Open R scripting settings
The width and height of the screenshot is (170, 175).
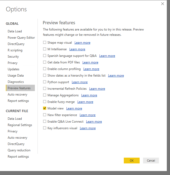(x=15, y=50)
